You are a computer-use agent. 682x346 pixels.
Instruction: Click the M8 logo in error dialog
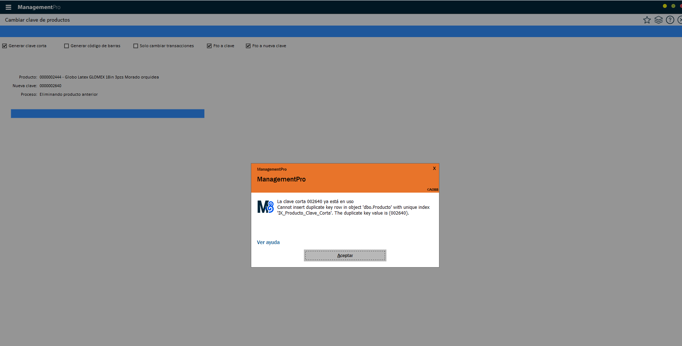[265, 207]
